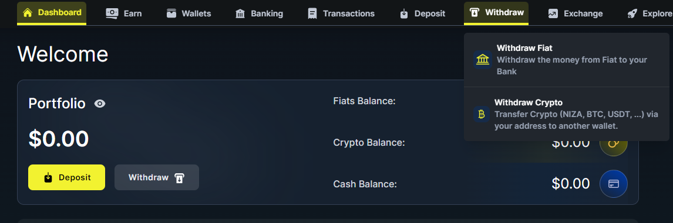The width and height of the screenshot is (673, 223).
Task: Click the Dashboard home icon
Action: pos(28,12)
